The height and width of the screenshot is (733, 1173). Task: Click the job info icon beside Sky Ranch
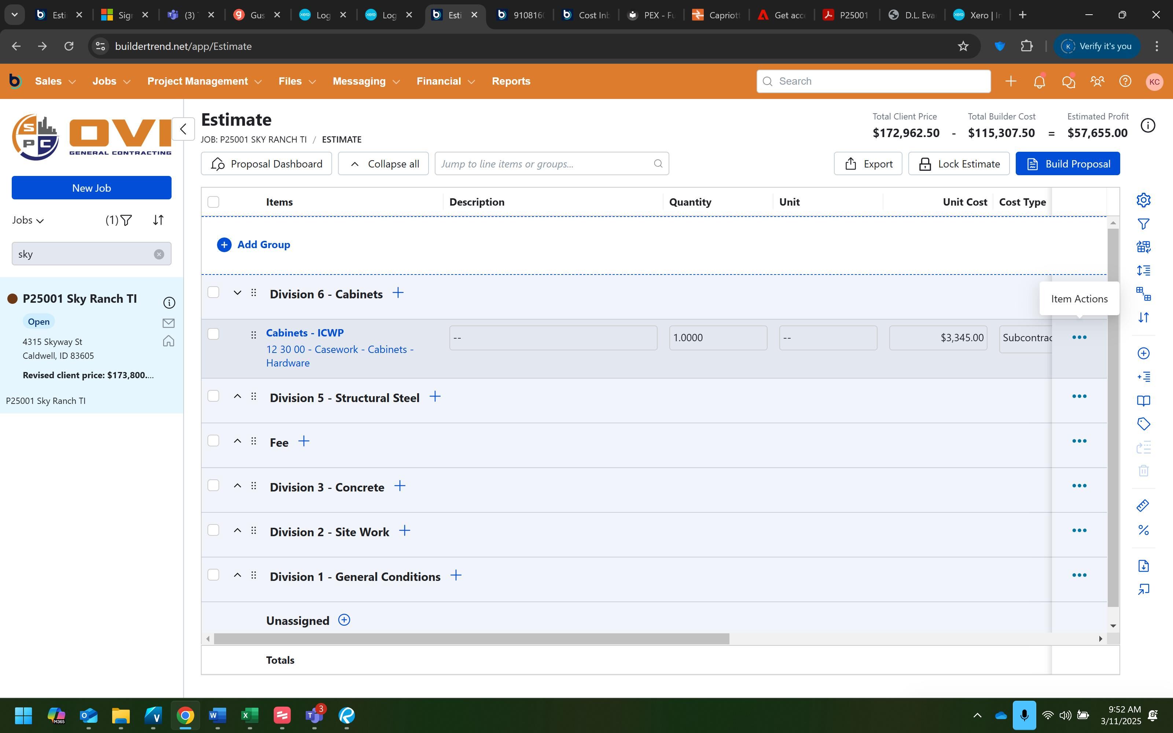click(169, 303)
